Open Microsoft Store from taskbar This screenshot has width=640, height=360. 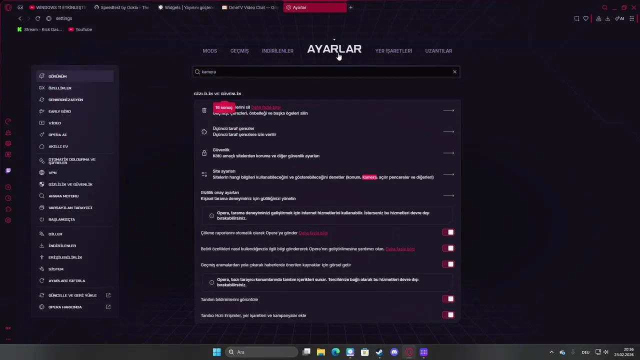tap(365, 352)
